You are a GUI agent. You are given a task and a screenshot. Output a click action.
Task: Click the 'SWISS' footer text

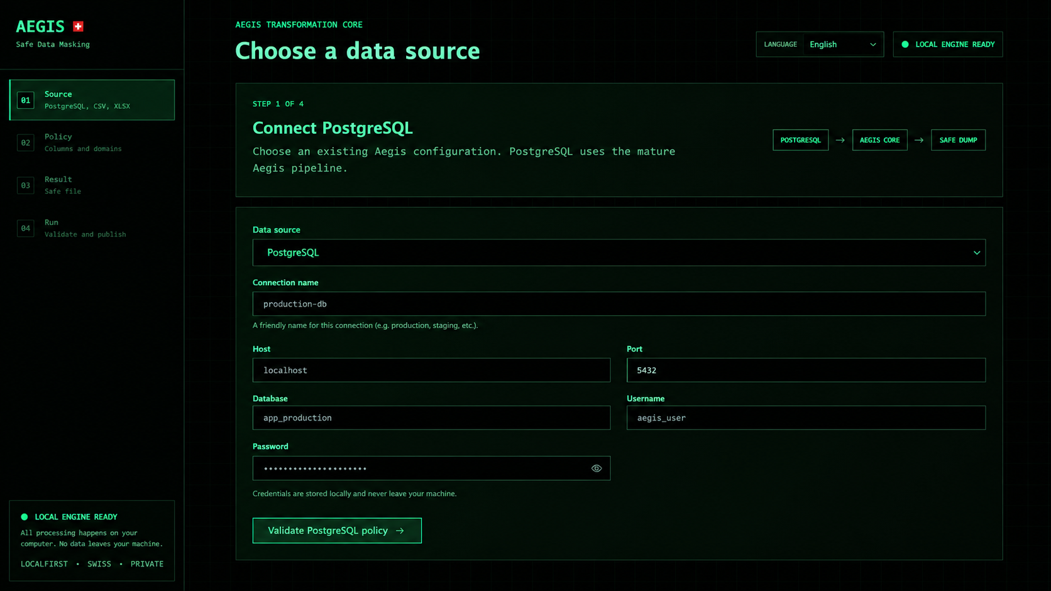pos(99,564)
